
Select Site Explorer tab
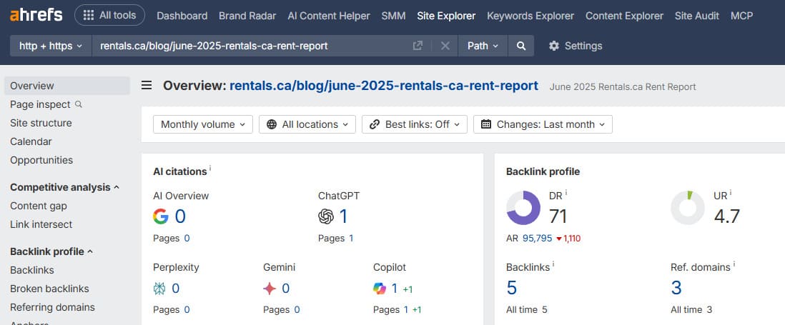point(446,16)
